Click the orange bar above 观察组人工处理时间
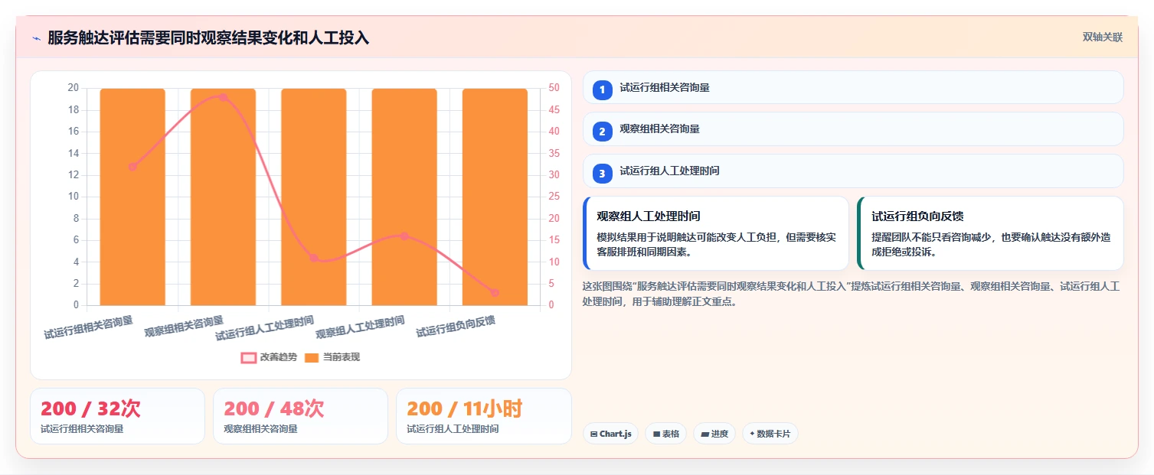Screen dimensions: 1154x475 (x=404, y=197)
